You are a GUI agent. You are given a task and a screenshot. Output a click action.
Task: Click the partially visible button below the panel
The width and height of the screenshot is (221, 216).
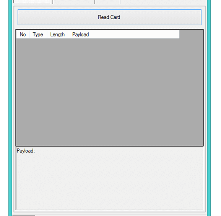[x=24, y=216]
